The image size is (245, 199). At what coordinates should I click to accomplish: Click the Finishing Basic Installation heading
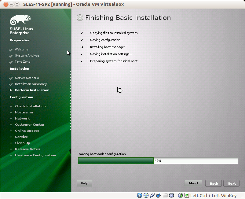pyautogui.click(x=128, y=18)
